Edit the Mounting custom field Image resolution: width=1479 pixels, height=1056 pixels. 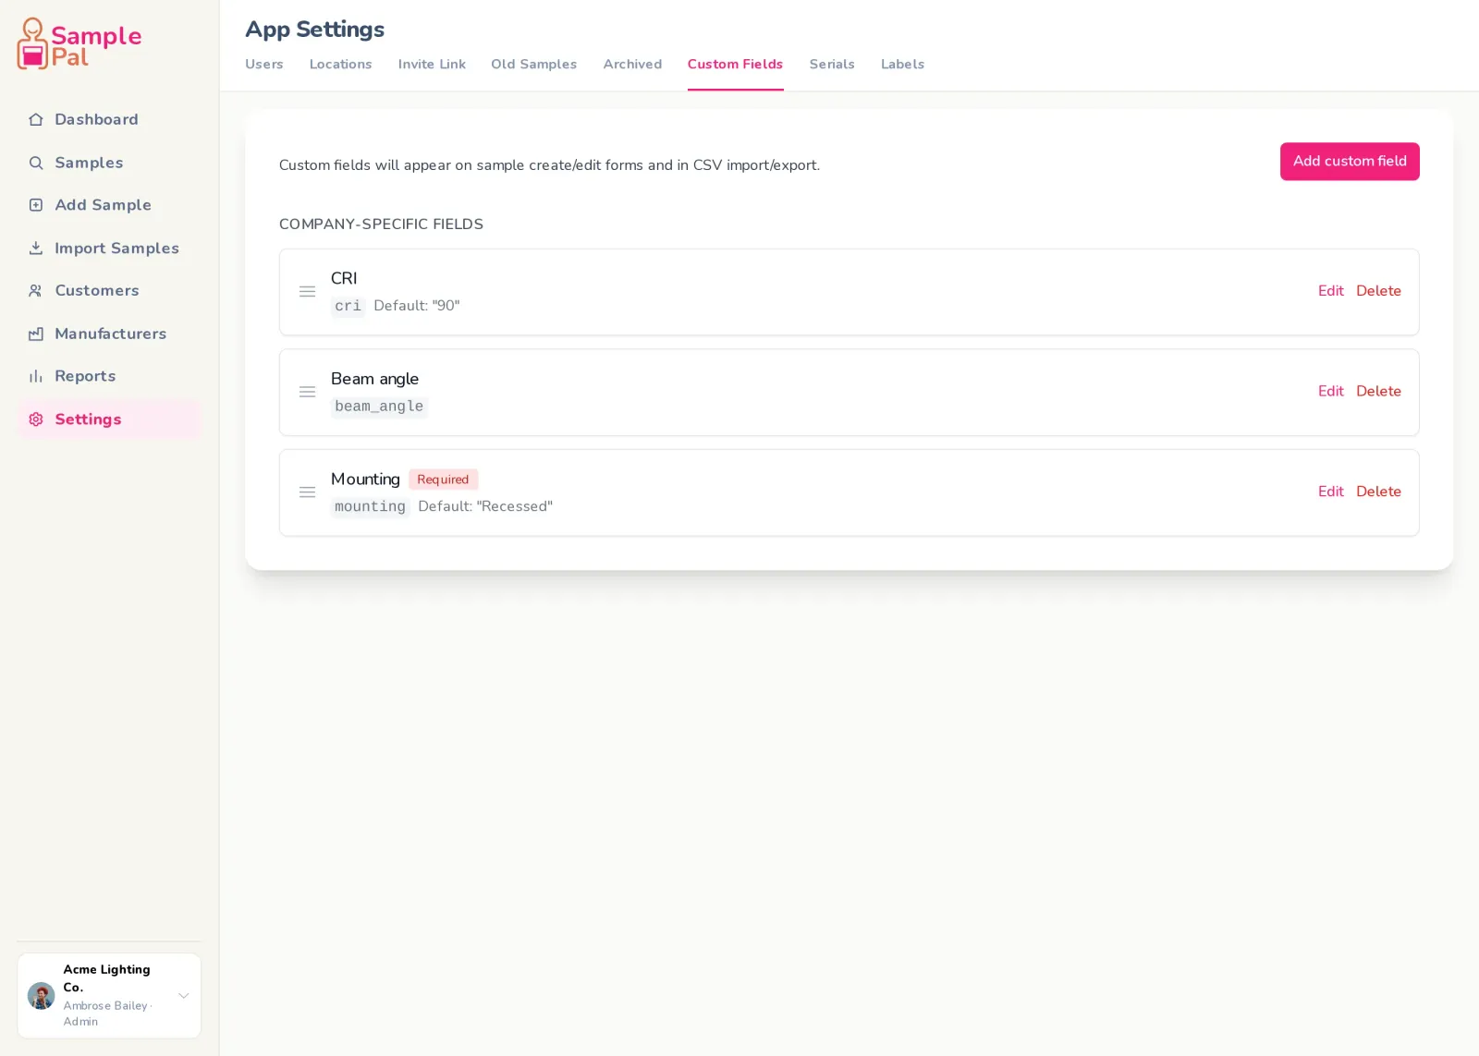(x=1330, y=491)
